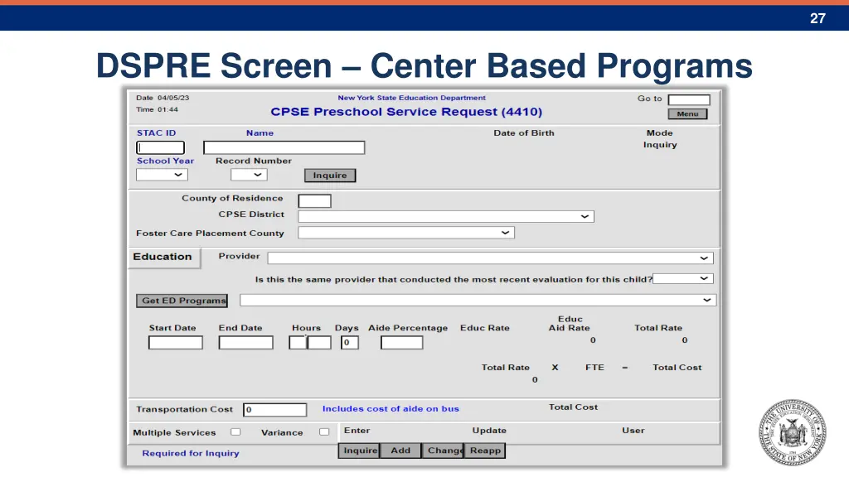Click the End Date field

pyautogui.click(x=245, y=342)
